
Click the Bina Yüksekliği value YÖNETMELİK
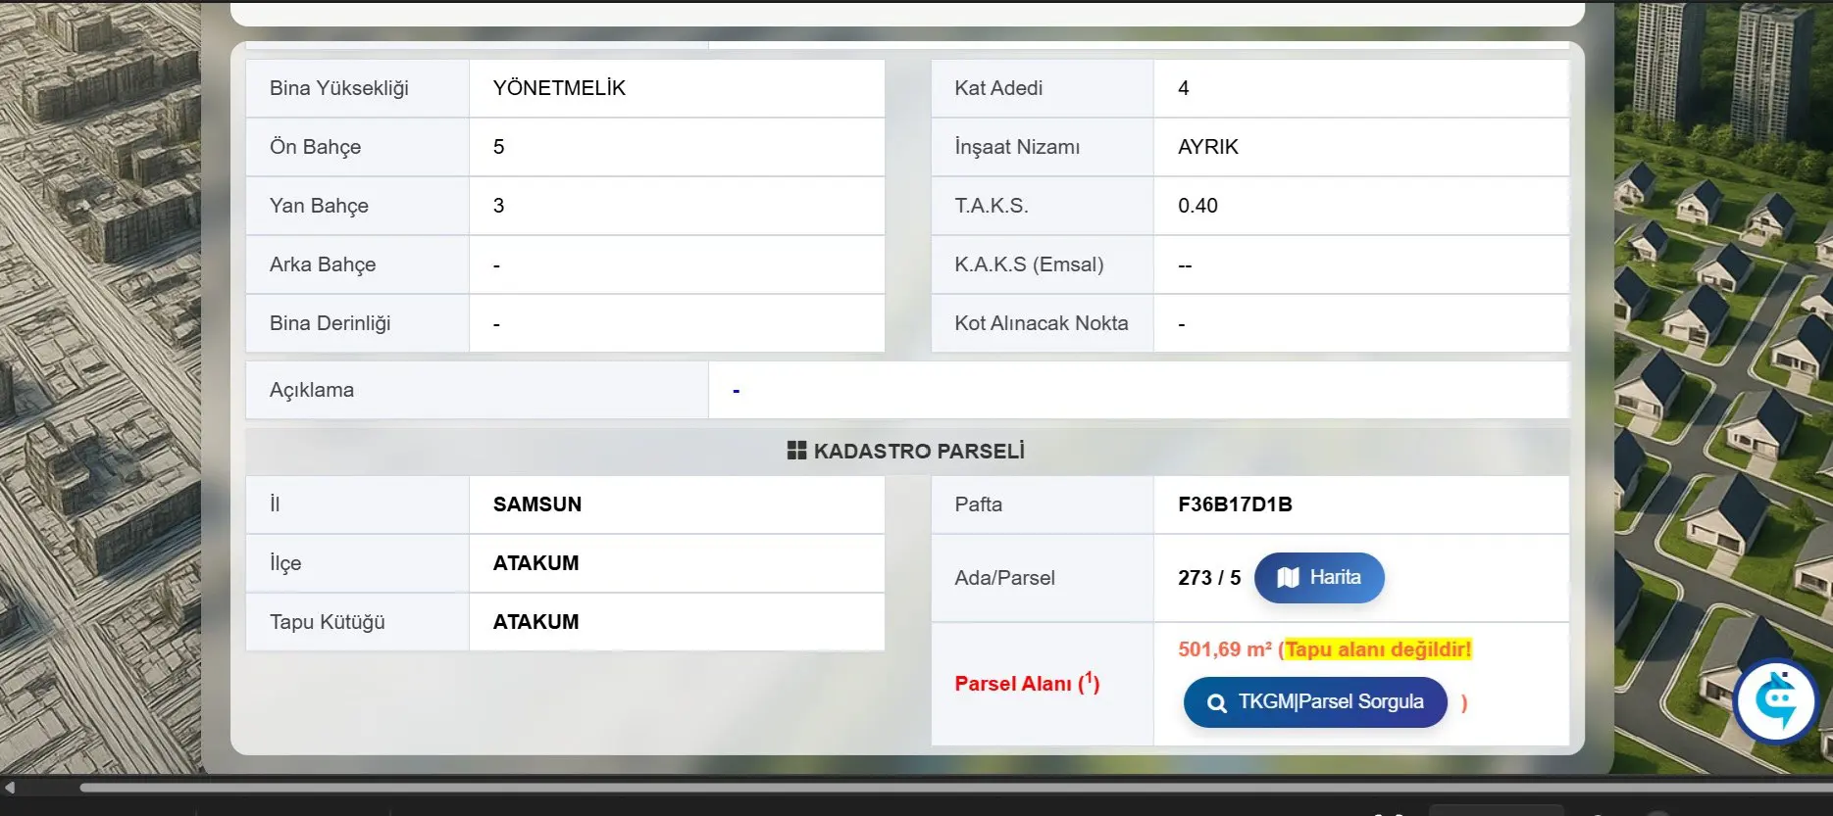point(559,88)
